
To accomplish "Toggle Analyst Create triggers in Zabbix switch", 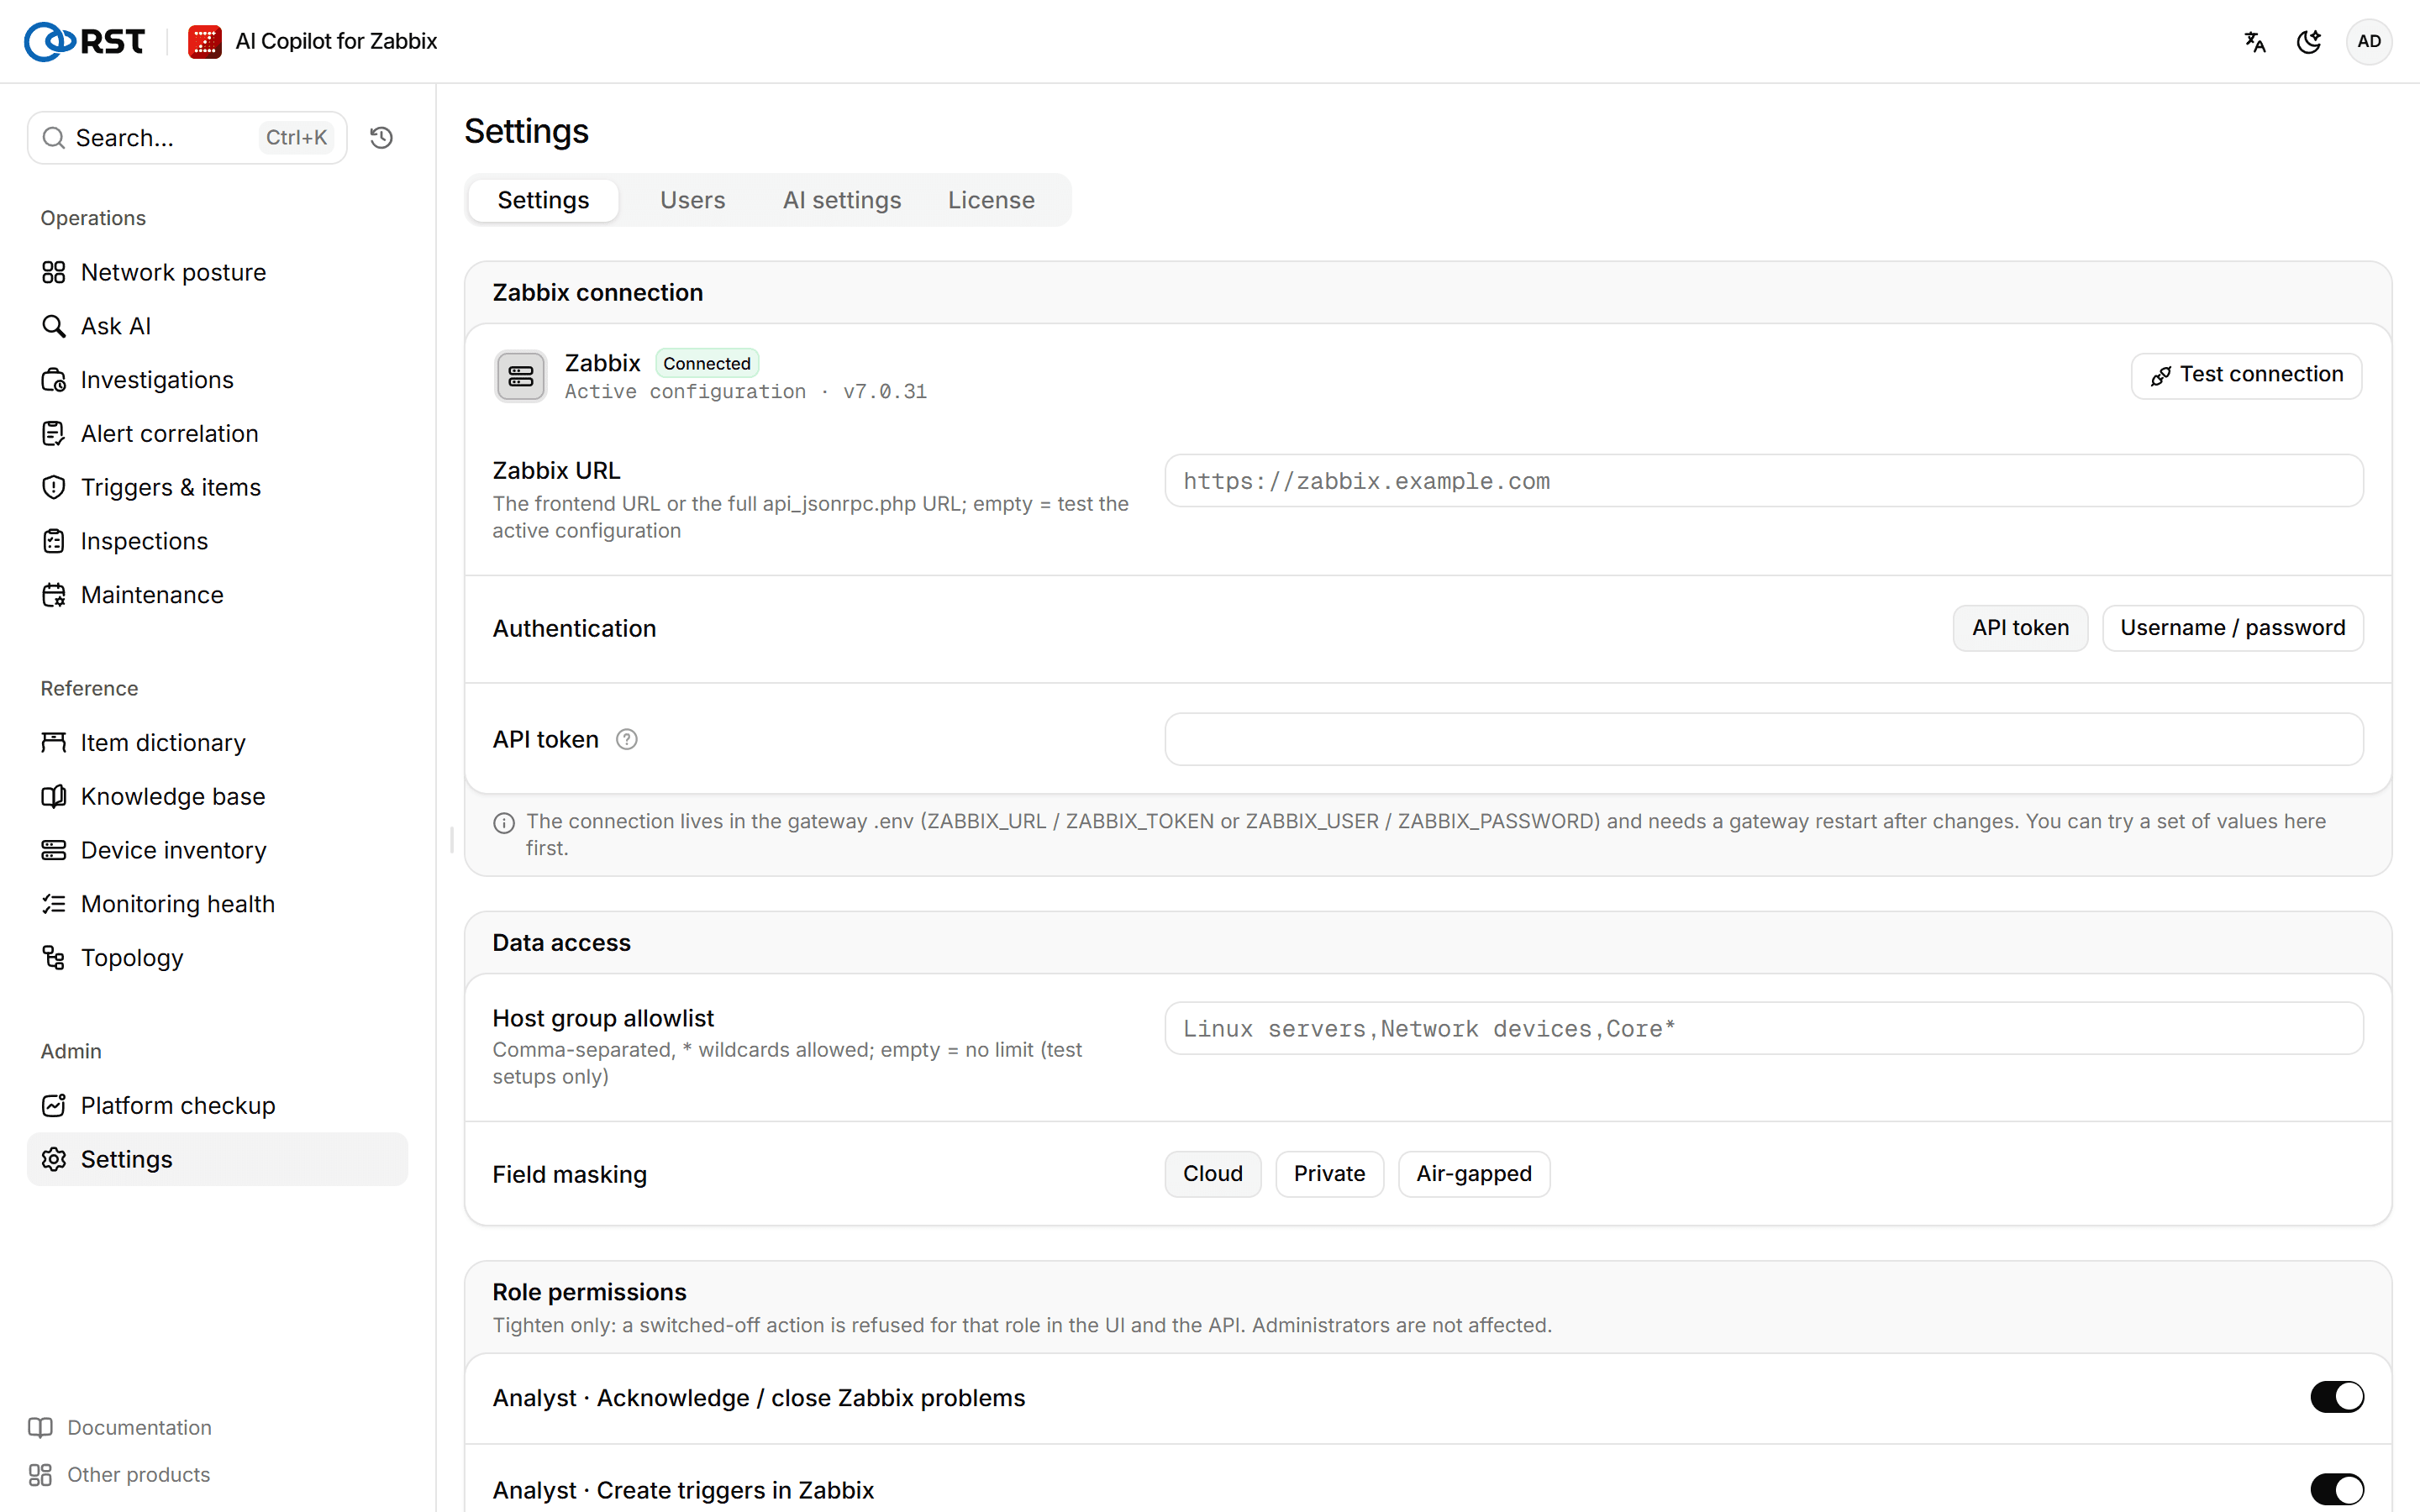I will click(x=2336, y=1489).
